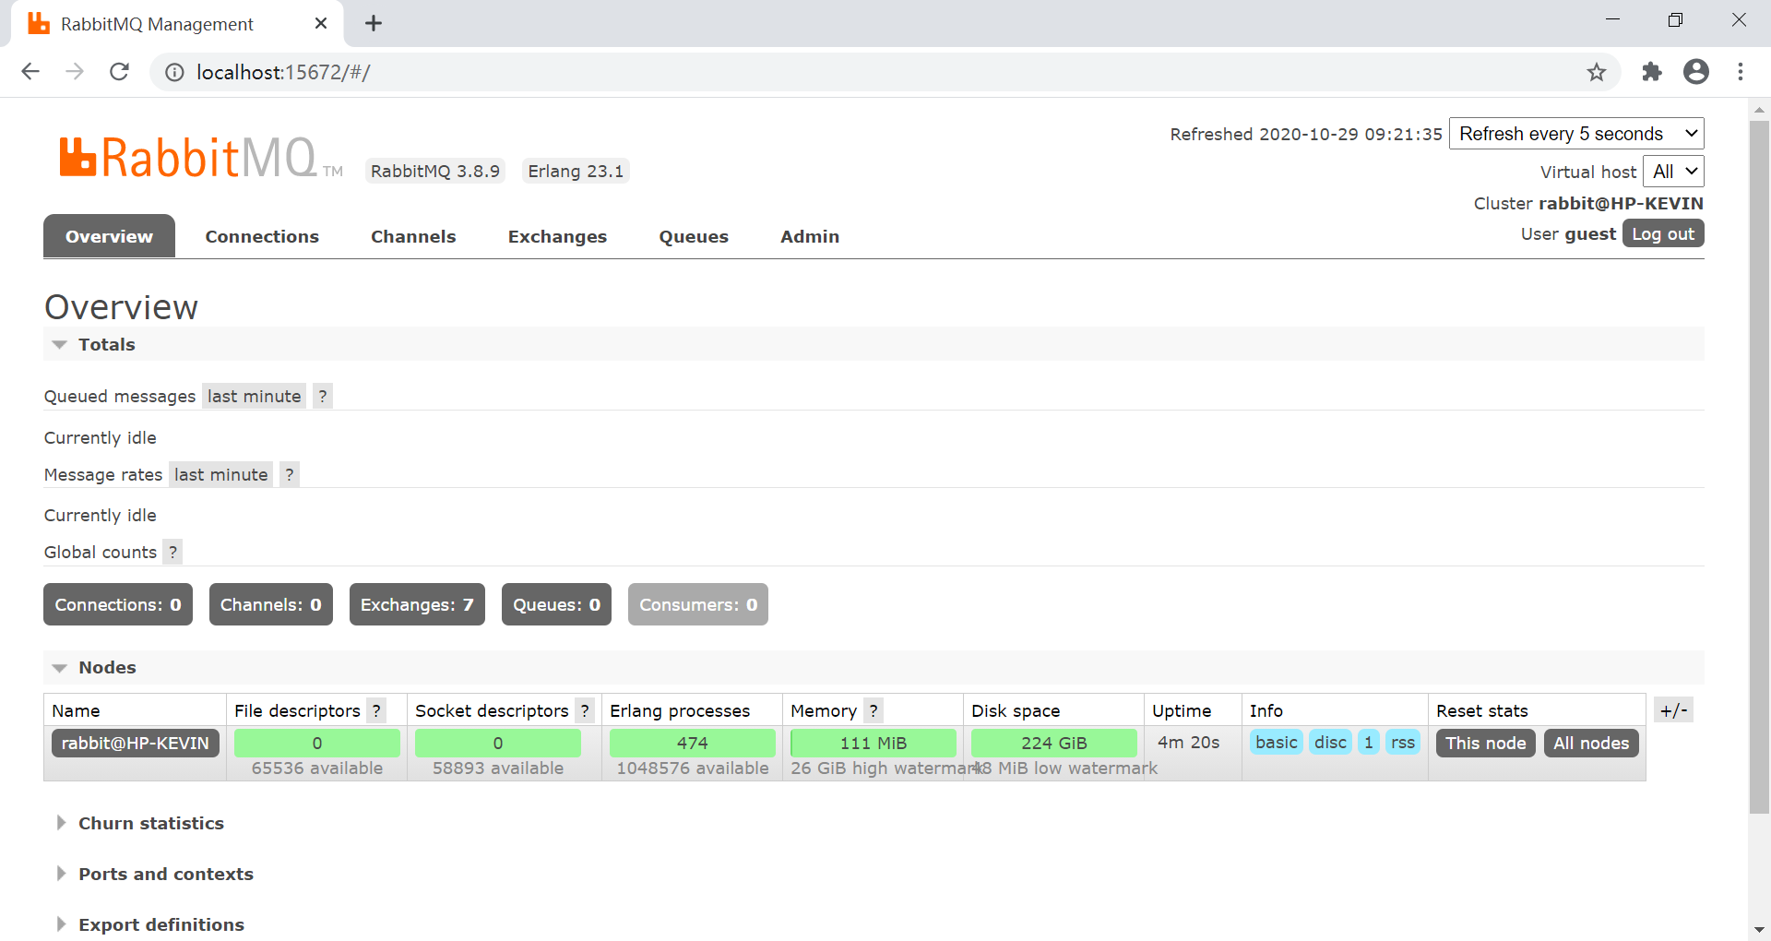1771x941 pixels.
Task: Click the basic info tag
Action: click(1277, 742)
